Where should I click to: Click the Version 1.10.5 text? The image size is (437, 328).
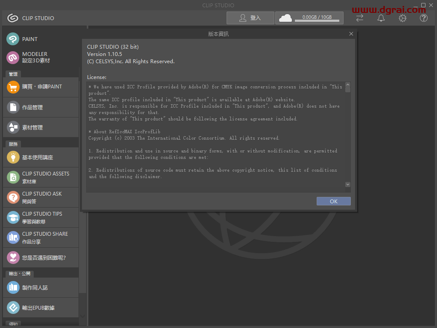coord(105,54)
